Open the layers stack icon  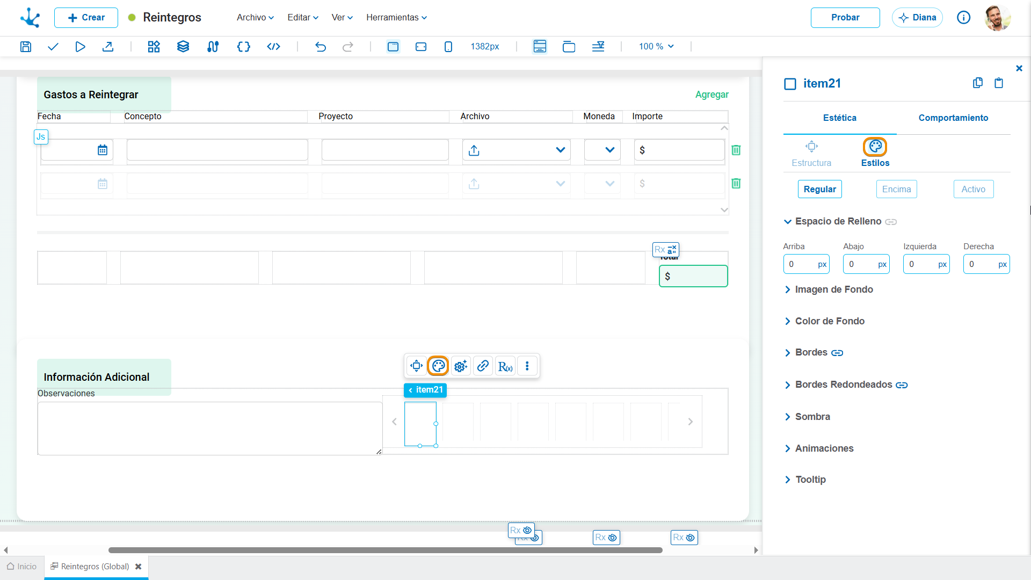(183, 47)
